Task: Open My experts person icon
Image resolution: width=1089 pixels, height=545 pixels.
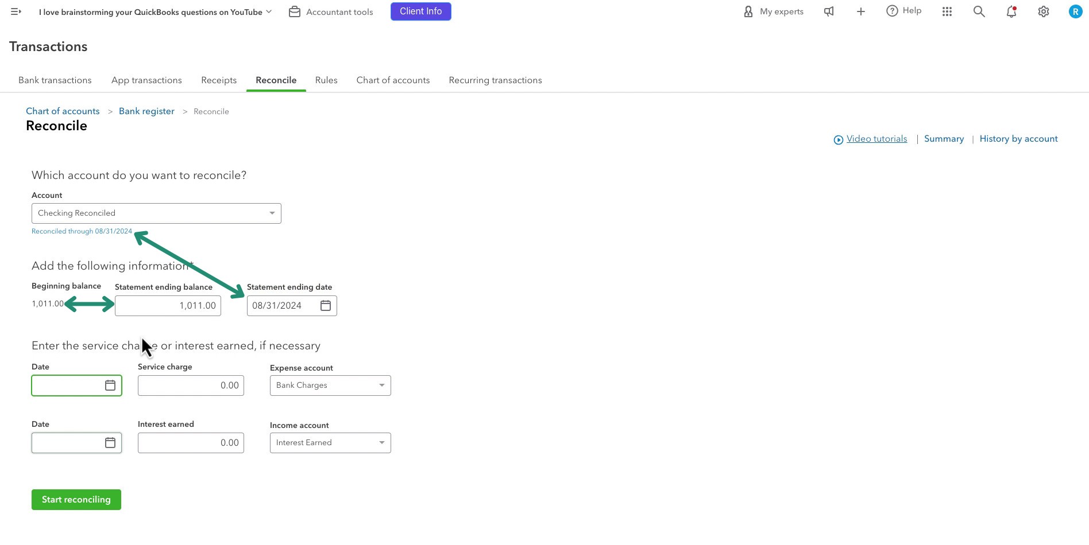Action: click(748, 11)
